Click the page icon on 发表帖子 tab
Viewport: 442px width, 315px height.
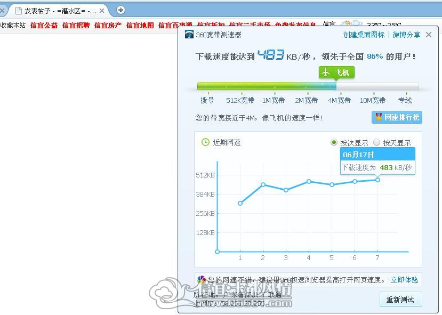click(19, 11)
